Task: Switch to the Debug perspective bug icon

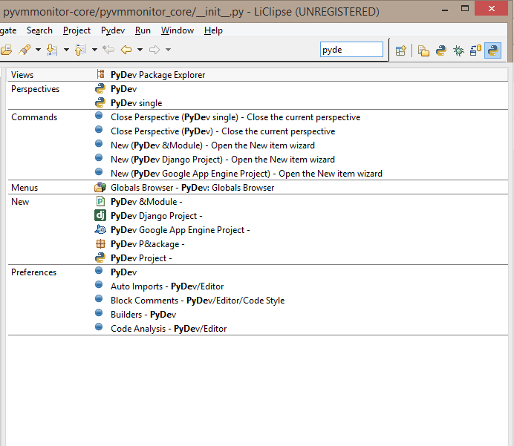Action: click(x=459, y=50)
